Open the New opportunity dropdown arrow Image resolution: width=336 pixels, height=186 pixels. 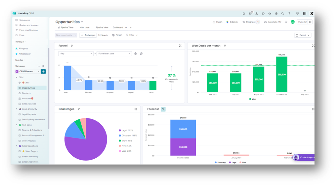pos(75,35)
